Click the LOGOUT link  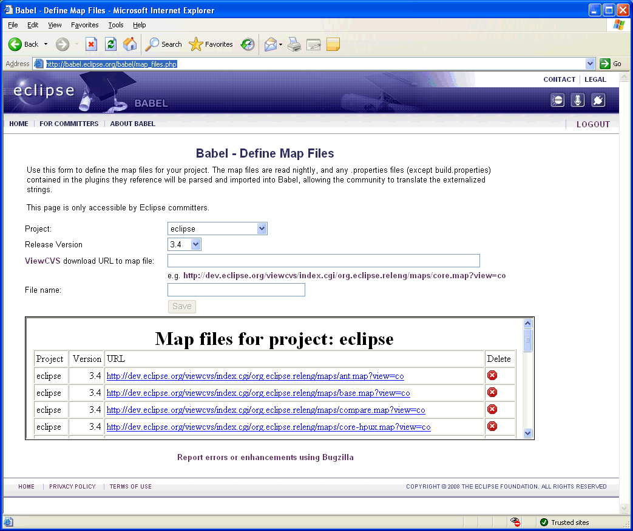point(593,124)
